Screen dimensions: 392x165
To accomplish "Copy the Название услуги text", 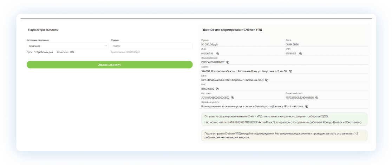I will pyautogui.click(x=306, y=106).
